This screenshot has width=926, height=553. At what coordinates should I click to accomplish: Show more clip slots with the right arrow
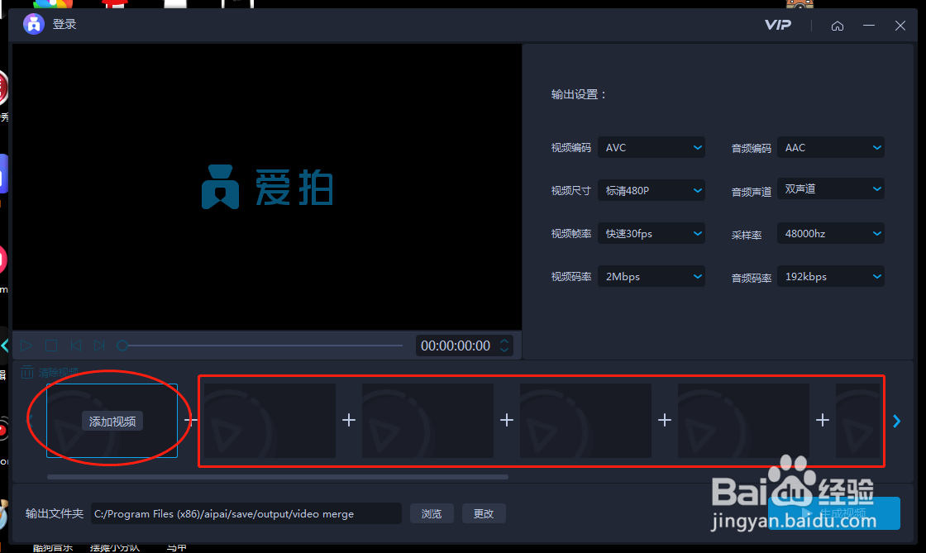(x=896, y=421)
